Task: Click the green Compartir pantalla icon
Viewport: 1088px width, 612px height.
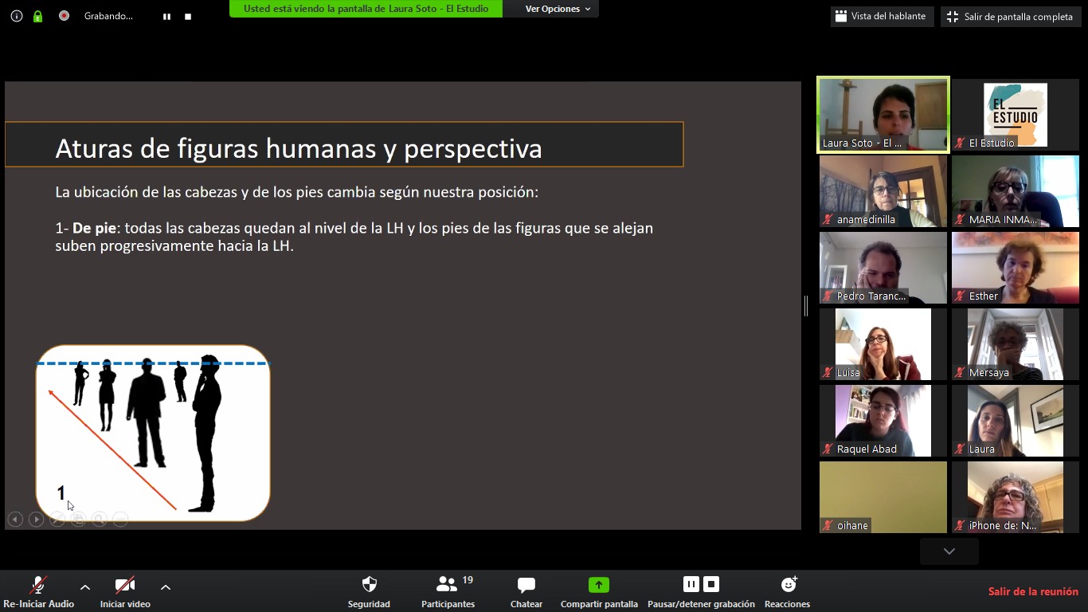Action: 598,585
